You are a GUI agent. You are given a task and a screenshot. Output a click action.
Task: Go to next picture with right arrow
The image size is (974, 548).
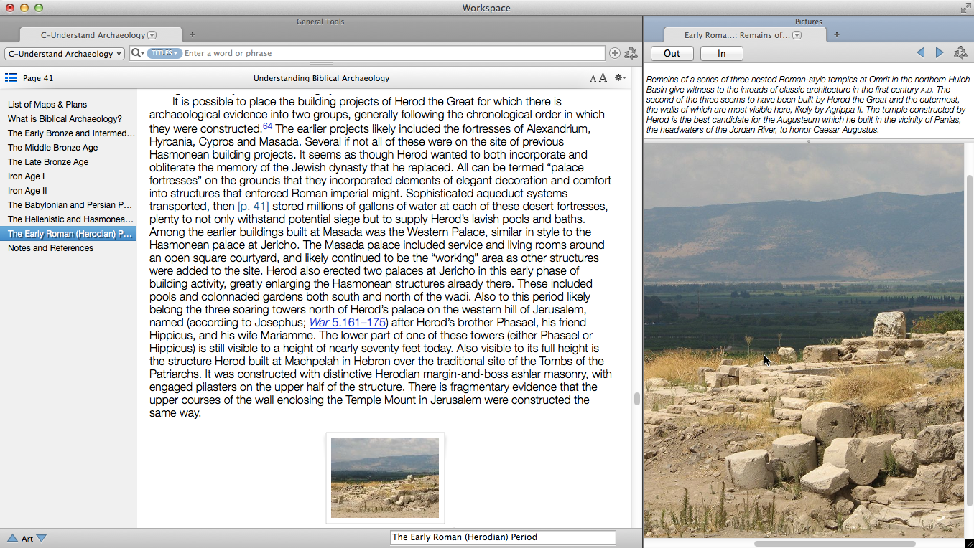click(940, 53)
